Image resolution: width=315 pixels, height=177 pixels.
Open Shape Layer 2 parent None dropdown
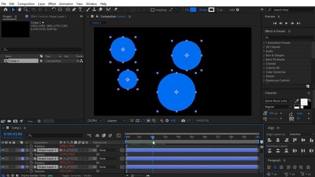tap(108, 158)
